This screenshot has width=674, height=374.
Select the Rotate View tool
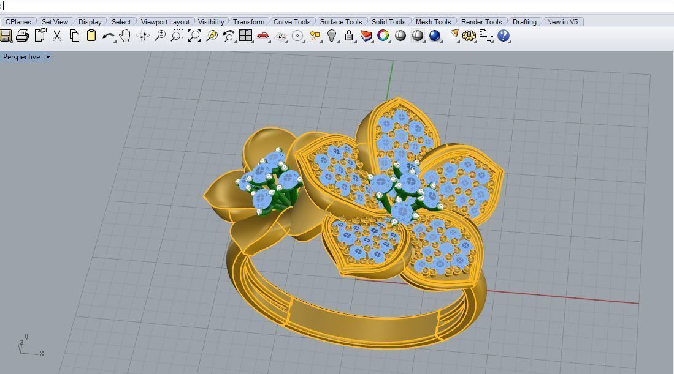[143, 36]
